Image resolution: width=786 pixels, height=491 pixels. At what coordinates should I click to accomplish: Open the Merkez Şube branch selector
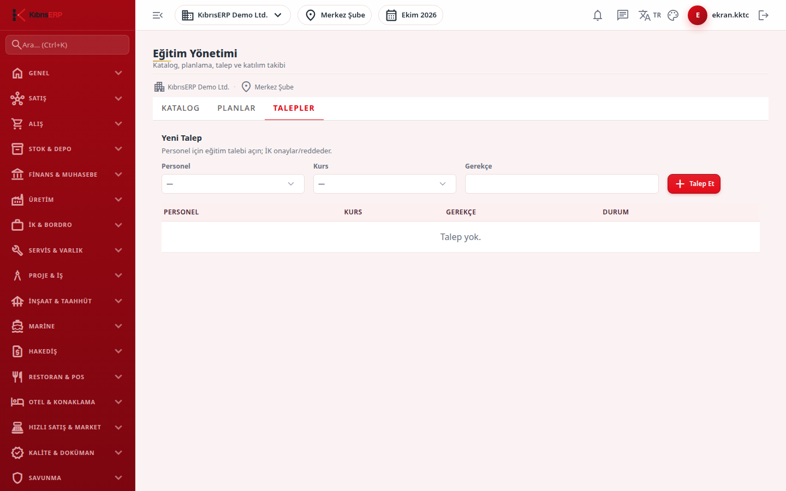[x=335, y=15]
